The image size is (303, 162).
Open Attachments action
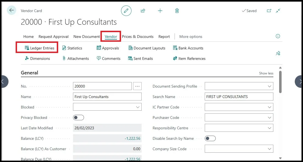75,58
